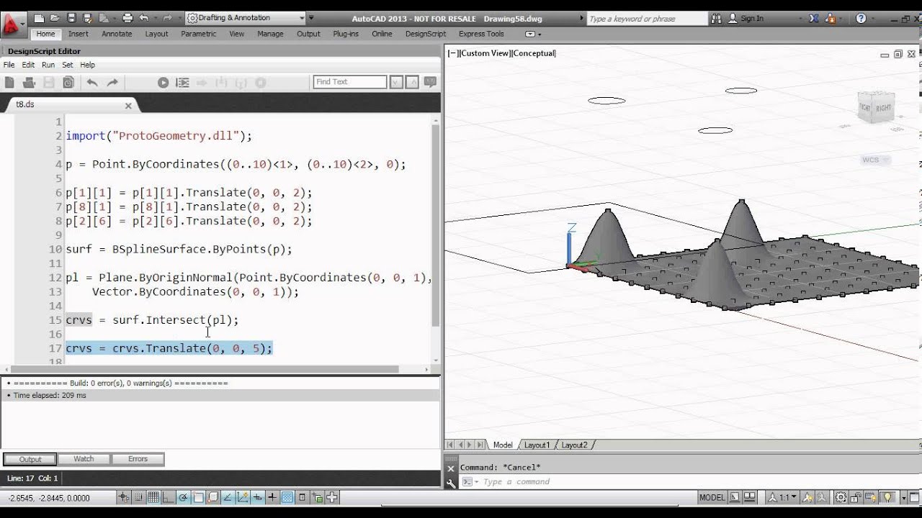
Task: Expand the Help dropdown arrow in title bar
Action: tap(874, 18)
